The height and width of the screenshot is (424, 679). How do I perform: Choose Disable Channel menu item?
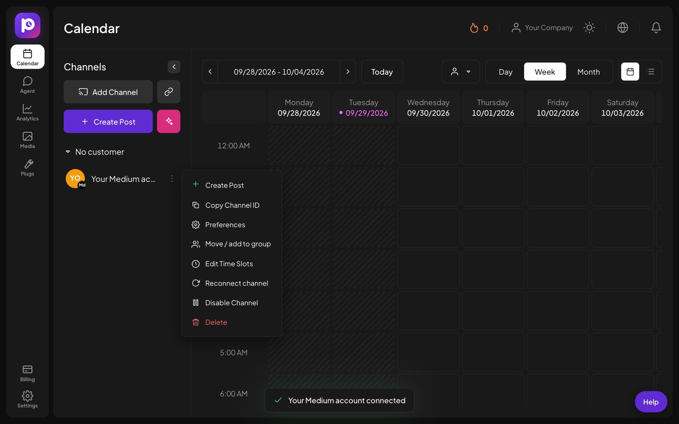[x=232, y=303]
